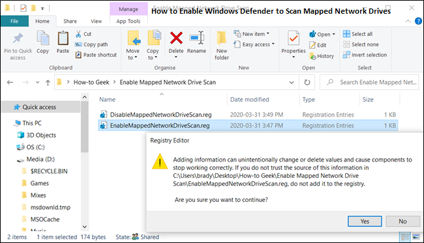The image size is (424, 243).
Task: Click the Rename ribbon icon
Action: pos(196,38)
